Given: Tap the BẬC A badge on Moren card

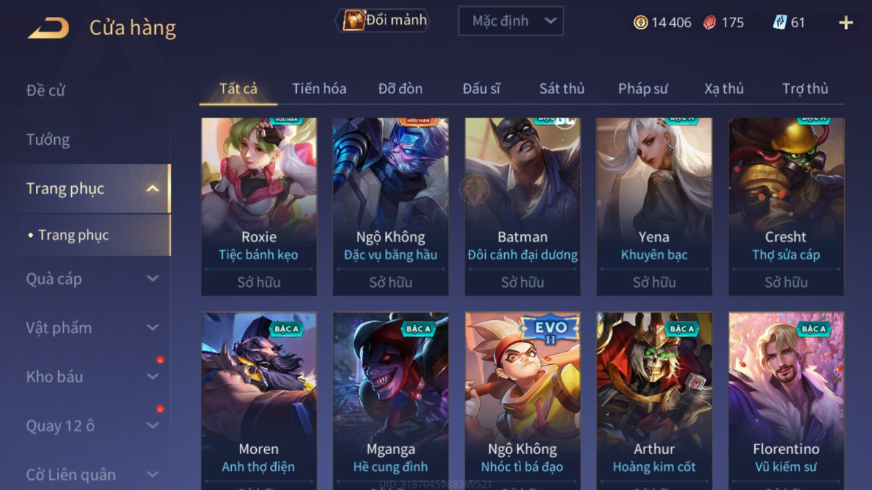Looking at the screenshot, I should coord(287,328).
